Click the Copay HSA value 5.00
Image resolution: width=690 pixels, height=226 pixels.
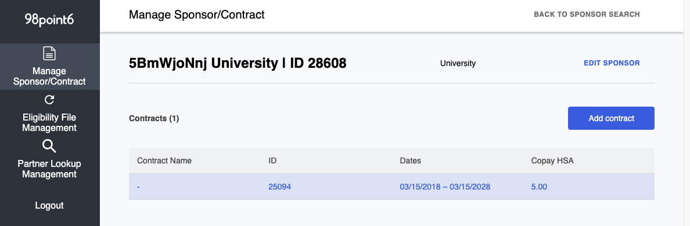tap(539, 187)
